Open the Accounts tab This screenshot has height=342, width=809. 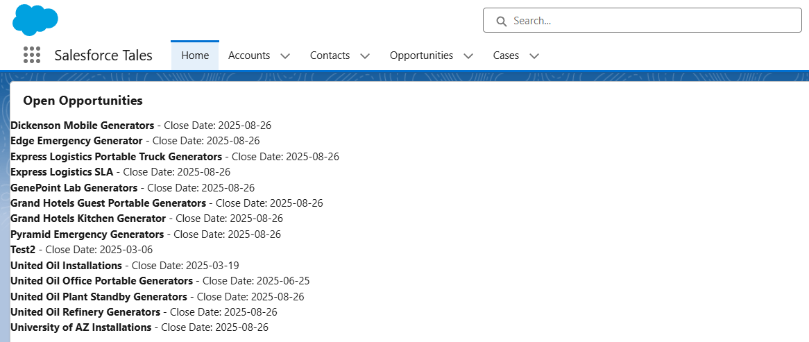click(x=249, y=55)
